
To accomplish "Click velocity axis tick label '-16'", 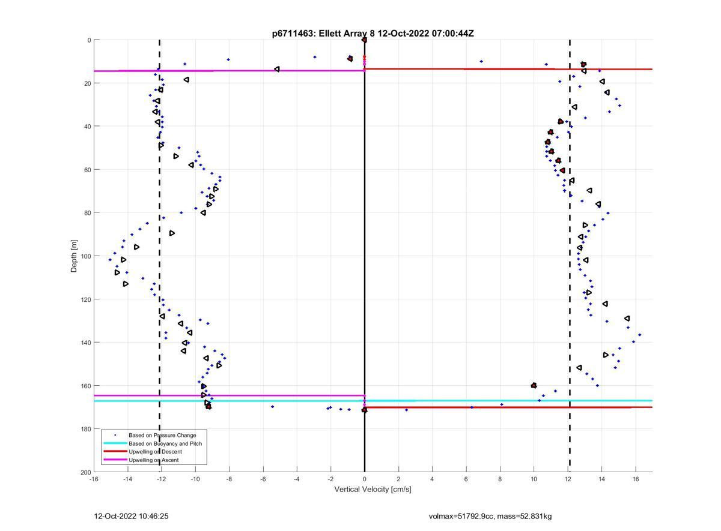I will point(94,479).
